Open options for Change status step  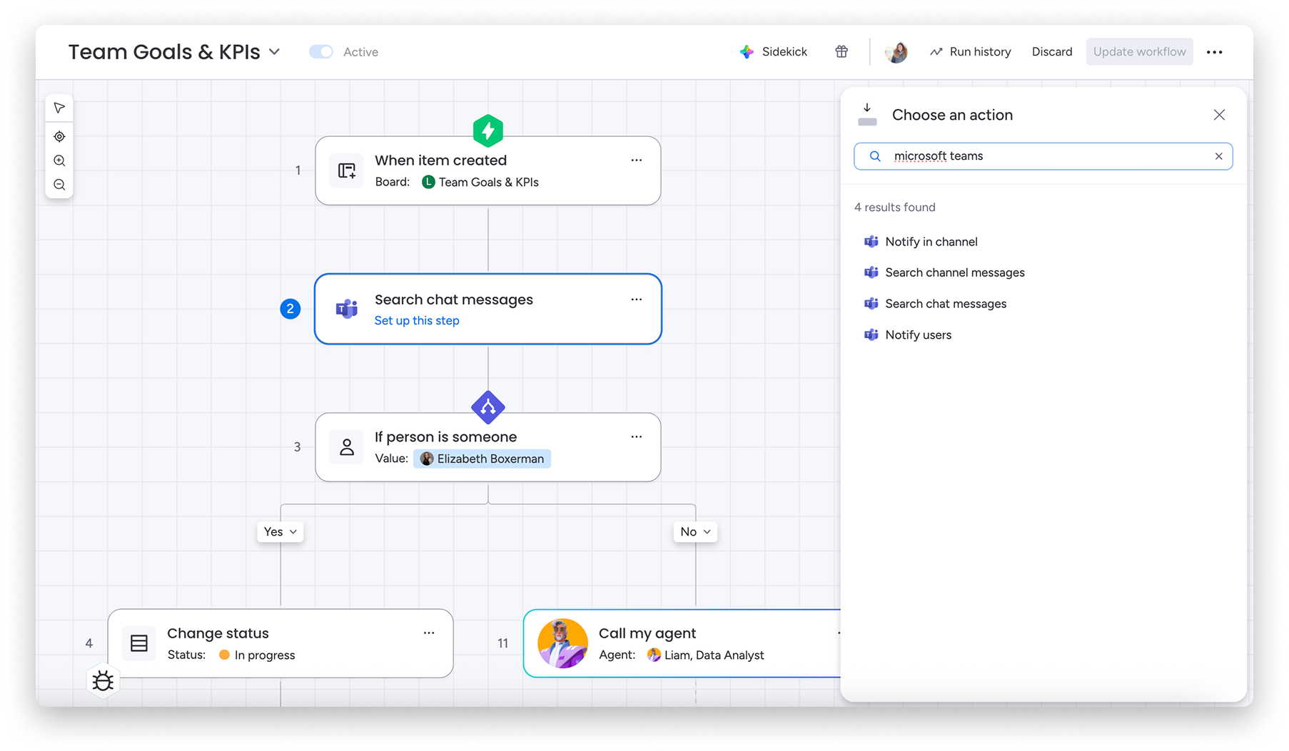429,633
